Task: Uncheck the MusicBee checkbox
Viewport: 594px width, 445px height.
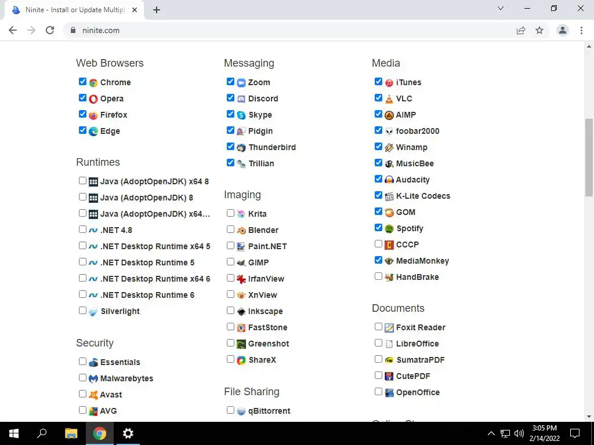Action: [x=378, y=163]
